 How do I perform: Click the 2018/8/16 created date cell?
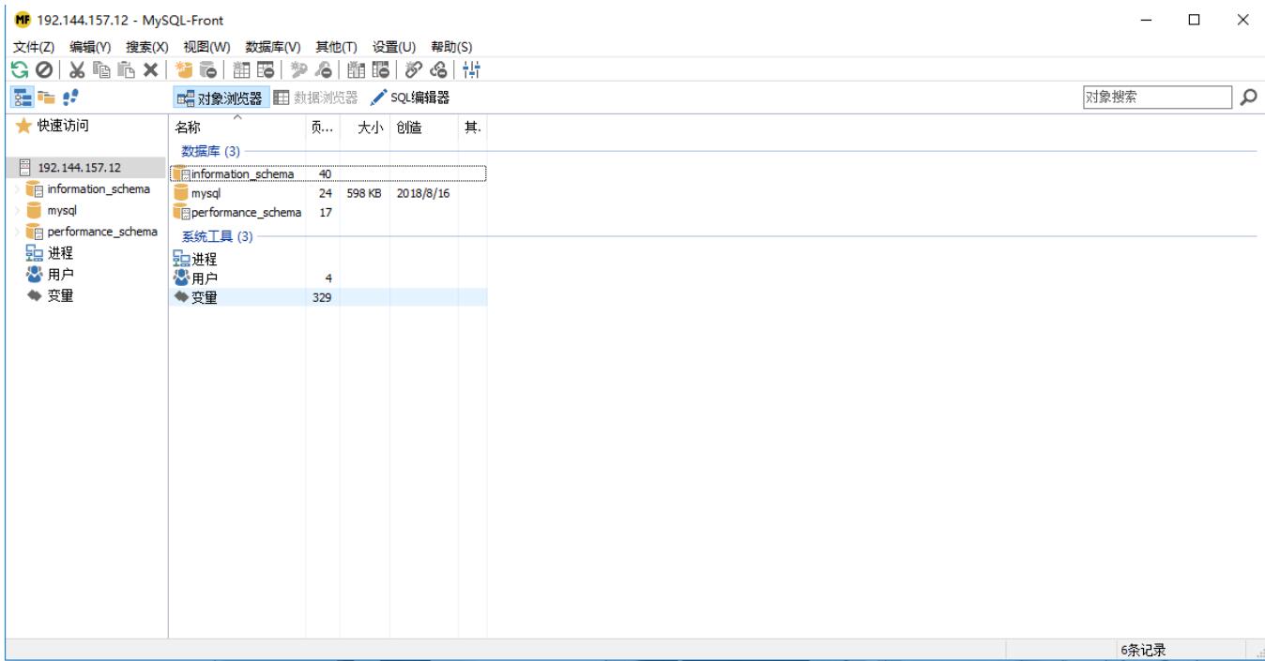tap(422, 194)
